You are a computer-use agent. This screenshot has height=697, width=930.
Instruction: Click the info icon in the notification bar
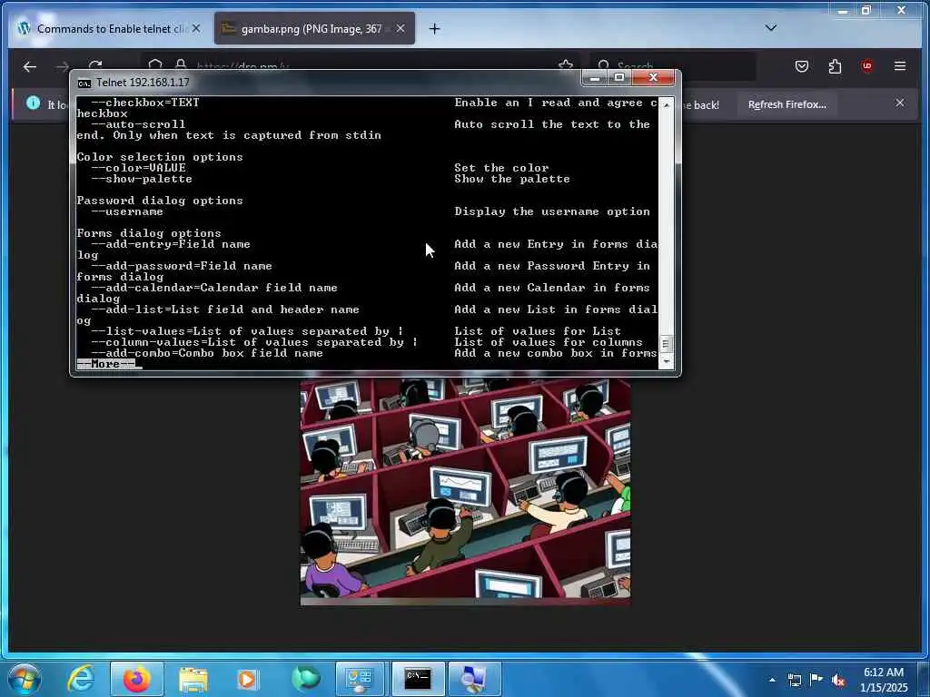point(34,103)
